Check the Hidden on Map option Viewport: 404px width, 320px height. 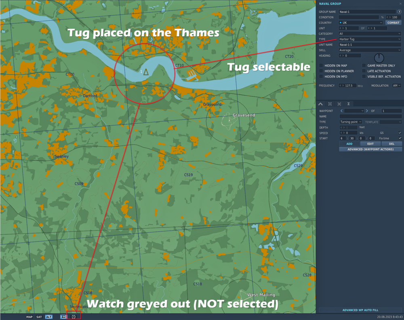[321, 65]
